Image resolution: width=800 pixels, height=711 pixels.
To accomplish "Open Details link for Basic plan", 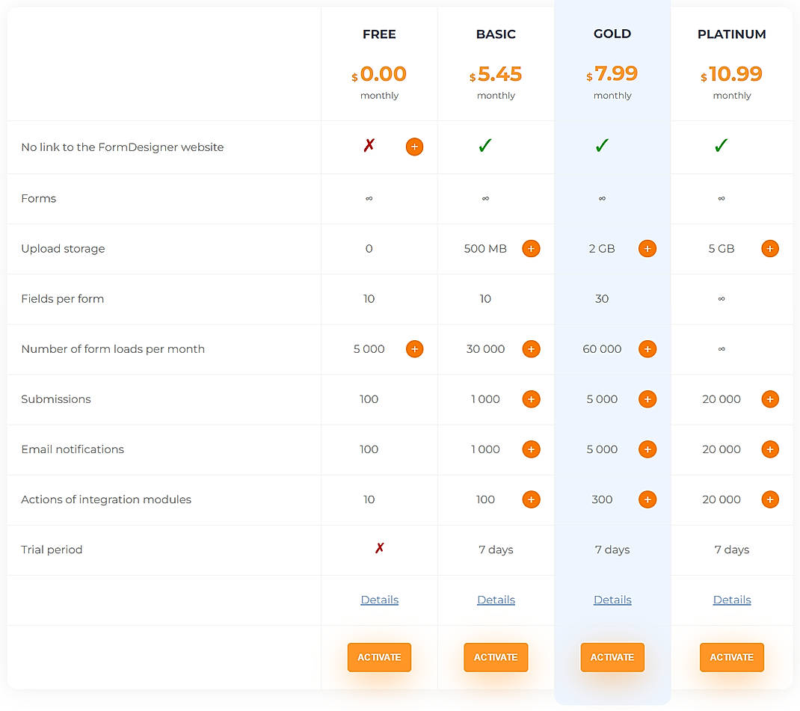I will 496,600.
